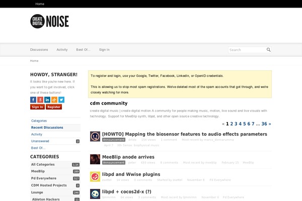
Task: Open the Lounge category
Action: coord(55,192)
